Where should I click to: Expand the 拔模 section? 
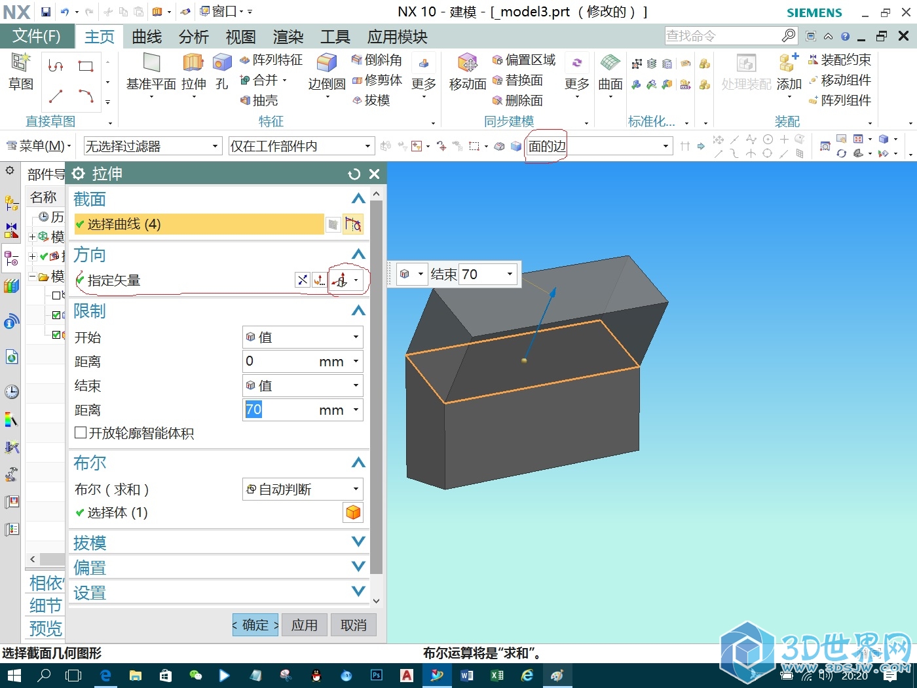358,542
